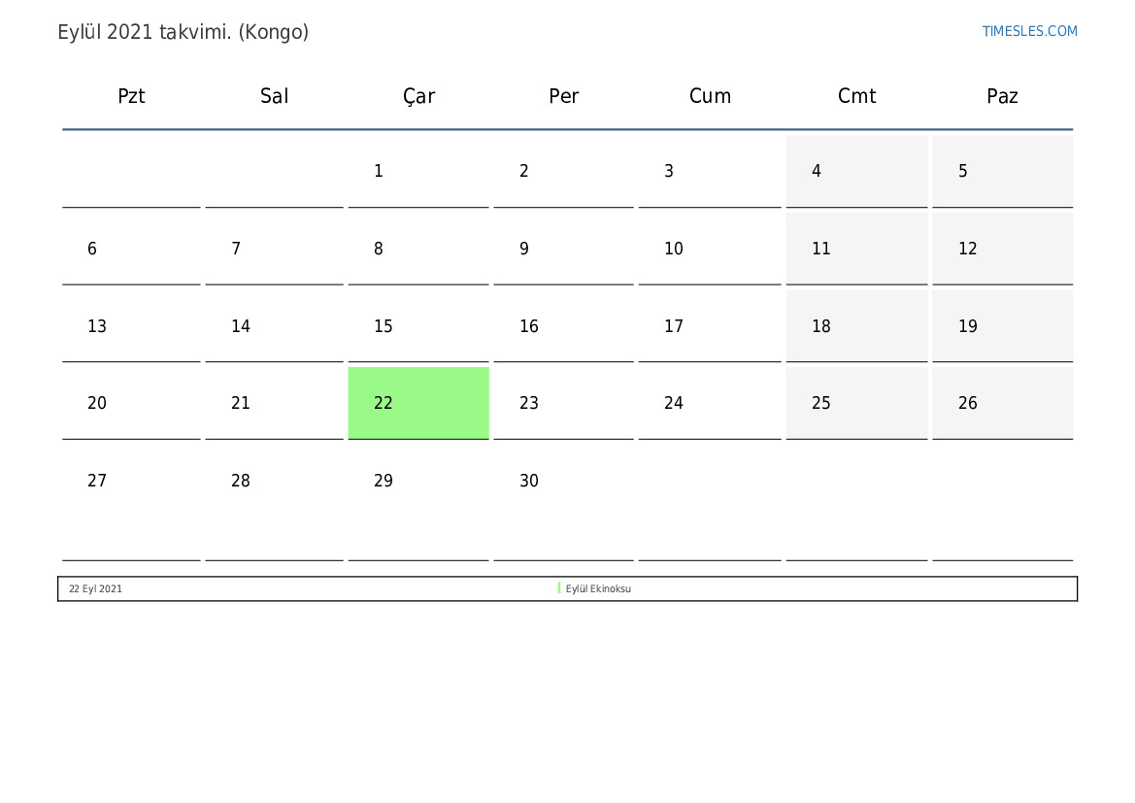The image size is (1135, 803).
Task: Select the Cmt column header
Action: click(856, 96)
